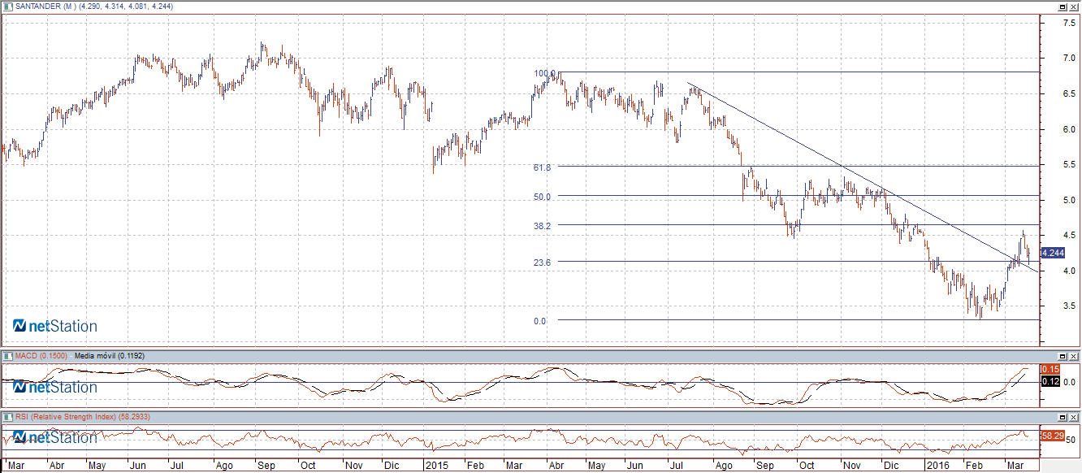Click the 7.5 price axis label
Screen dimensions: 1082x473
[1070, 23]
